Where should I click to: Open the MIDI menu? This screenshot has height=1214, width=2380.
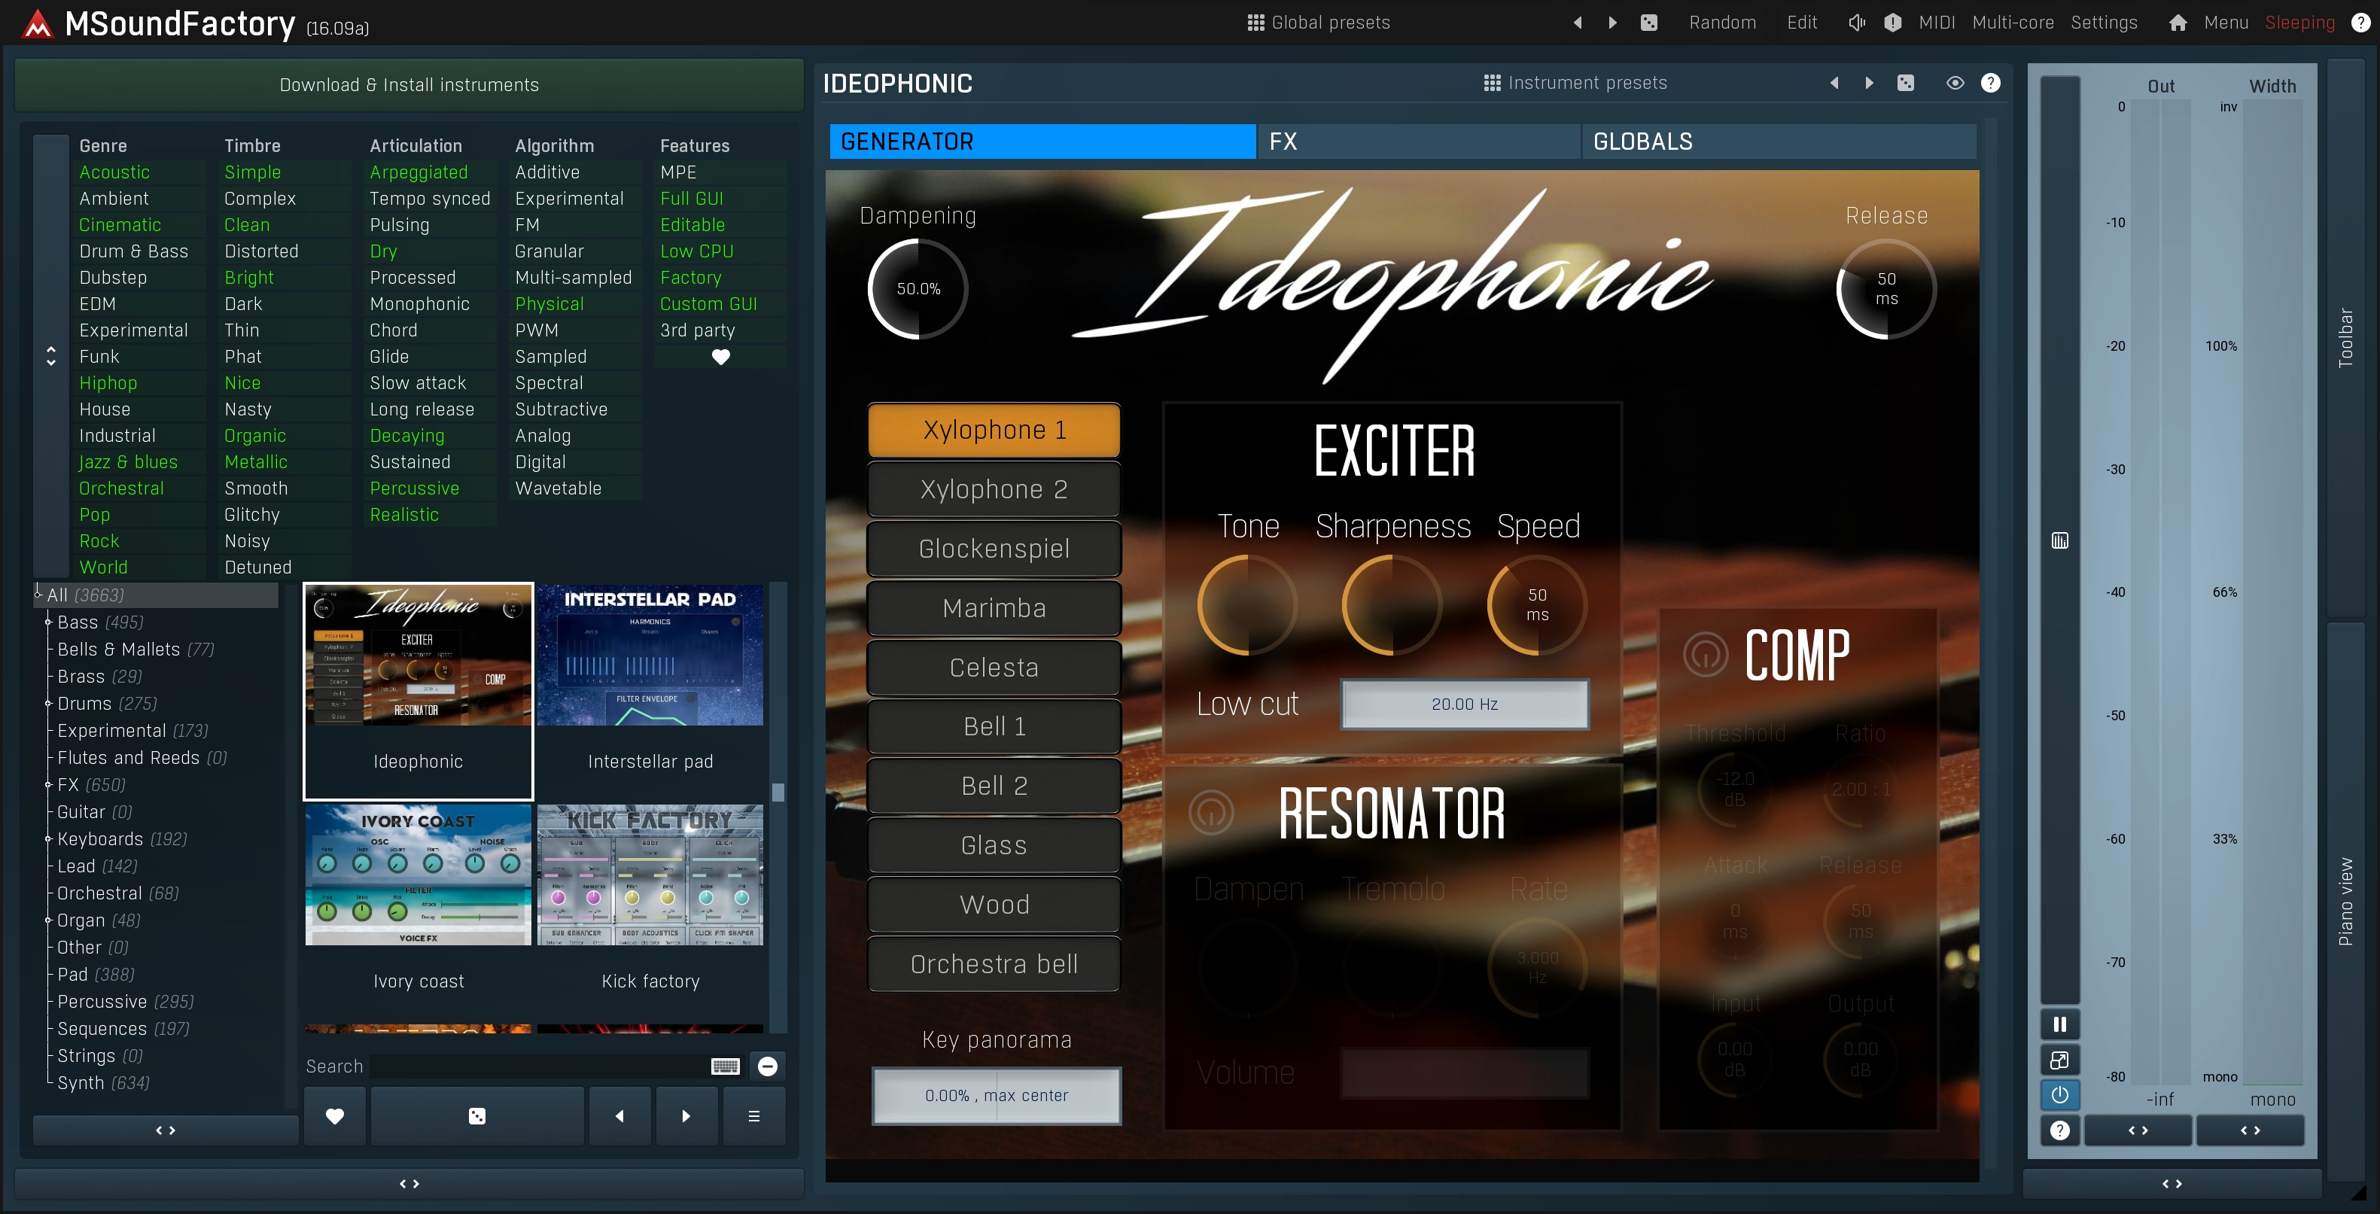coord(1936,22)
